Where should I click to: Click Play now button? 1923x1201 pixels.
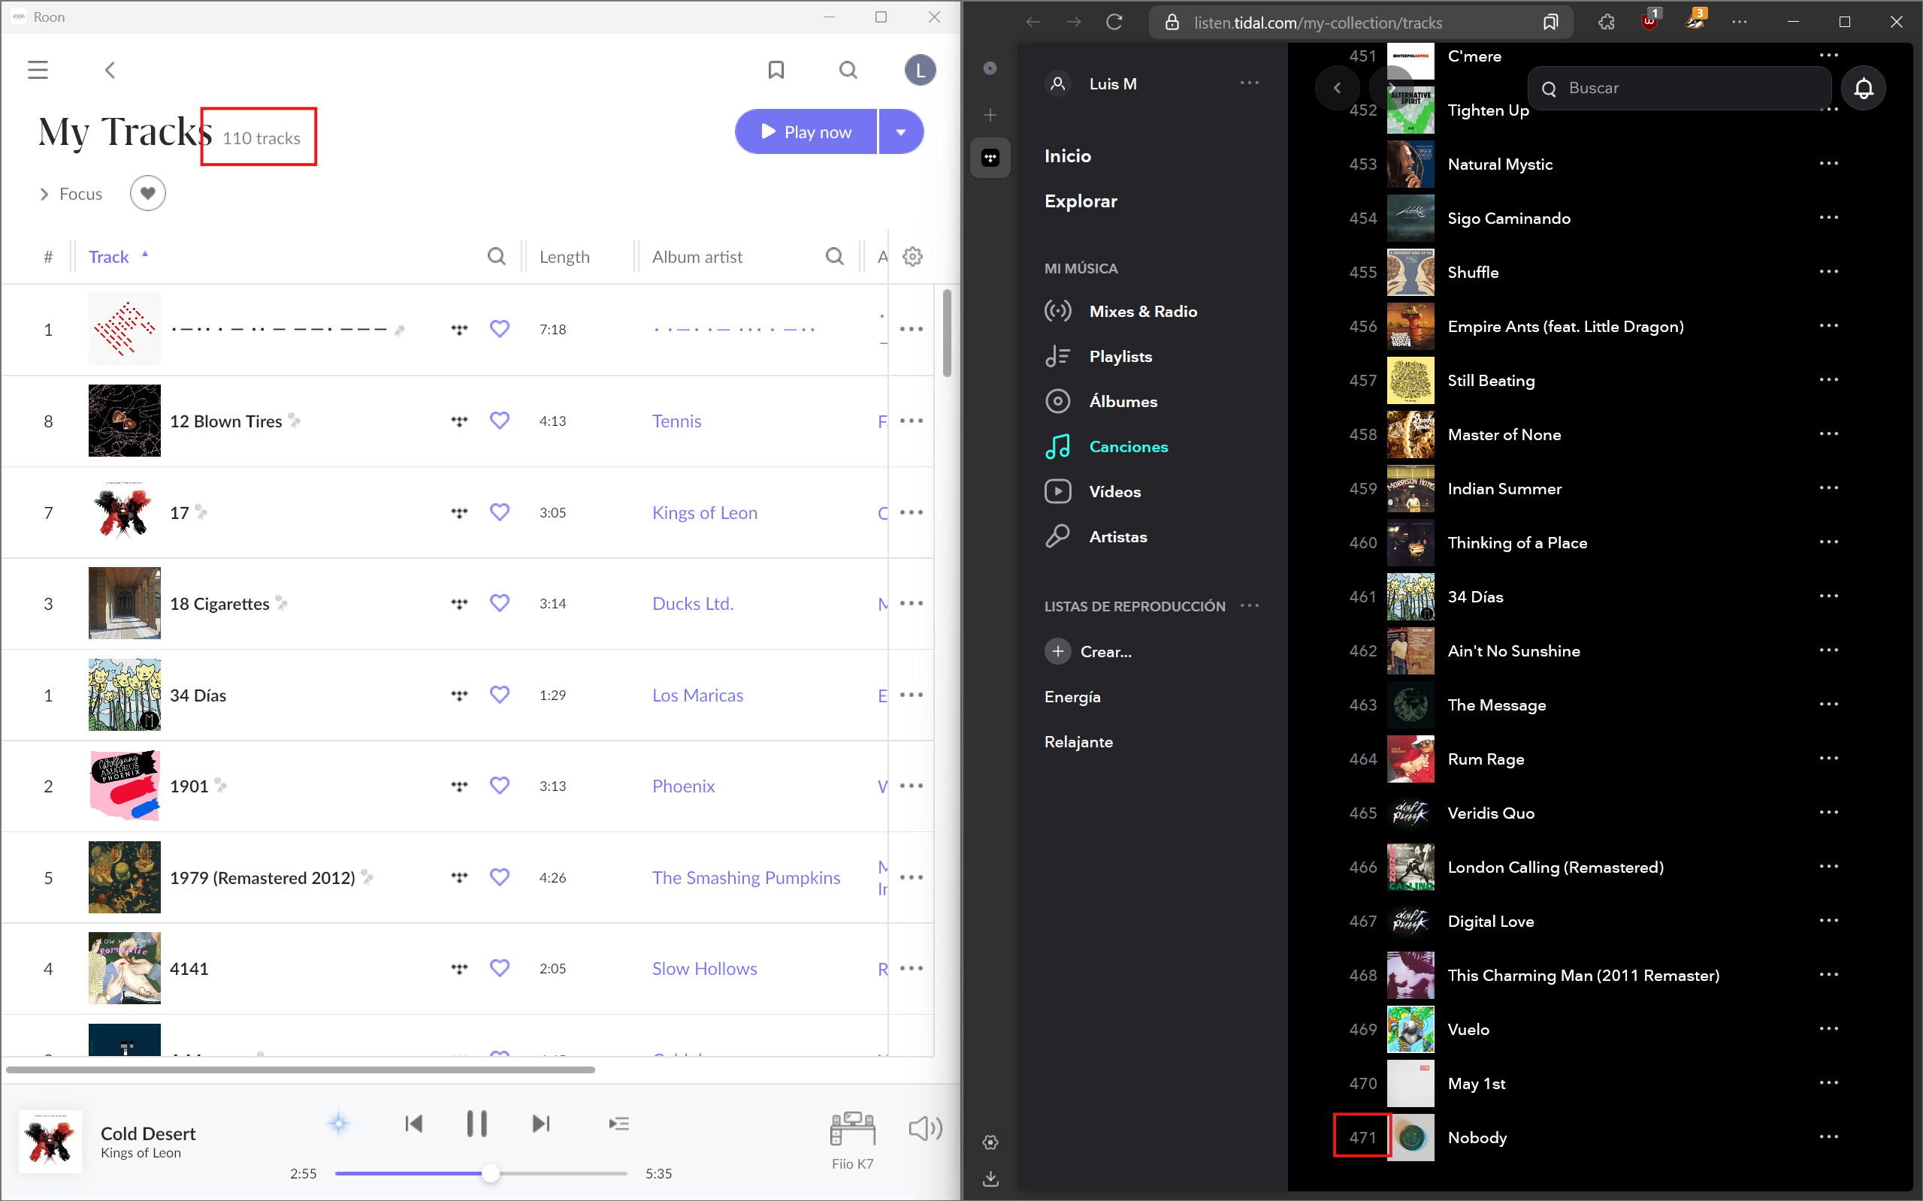(x=806, y=132)
